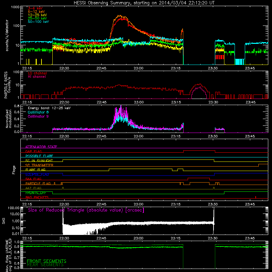Click the ECLIPSE_FLAG label

[x=37, y=174]
